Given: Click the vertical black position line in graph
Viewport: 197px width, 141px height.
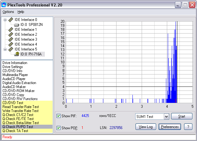Looking at the screenshot, I should pos(177,62).
